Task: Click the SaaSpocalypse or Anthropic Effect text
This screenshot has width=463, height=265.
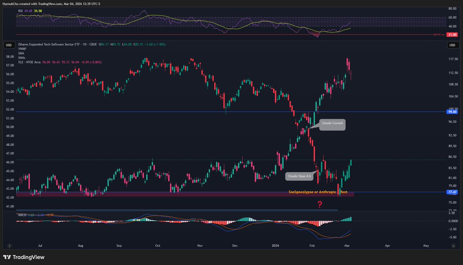Action: coord(318,192)
